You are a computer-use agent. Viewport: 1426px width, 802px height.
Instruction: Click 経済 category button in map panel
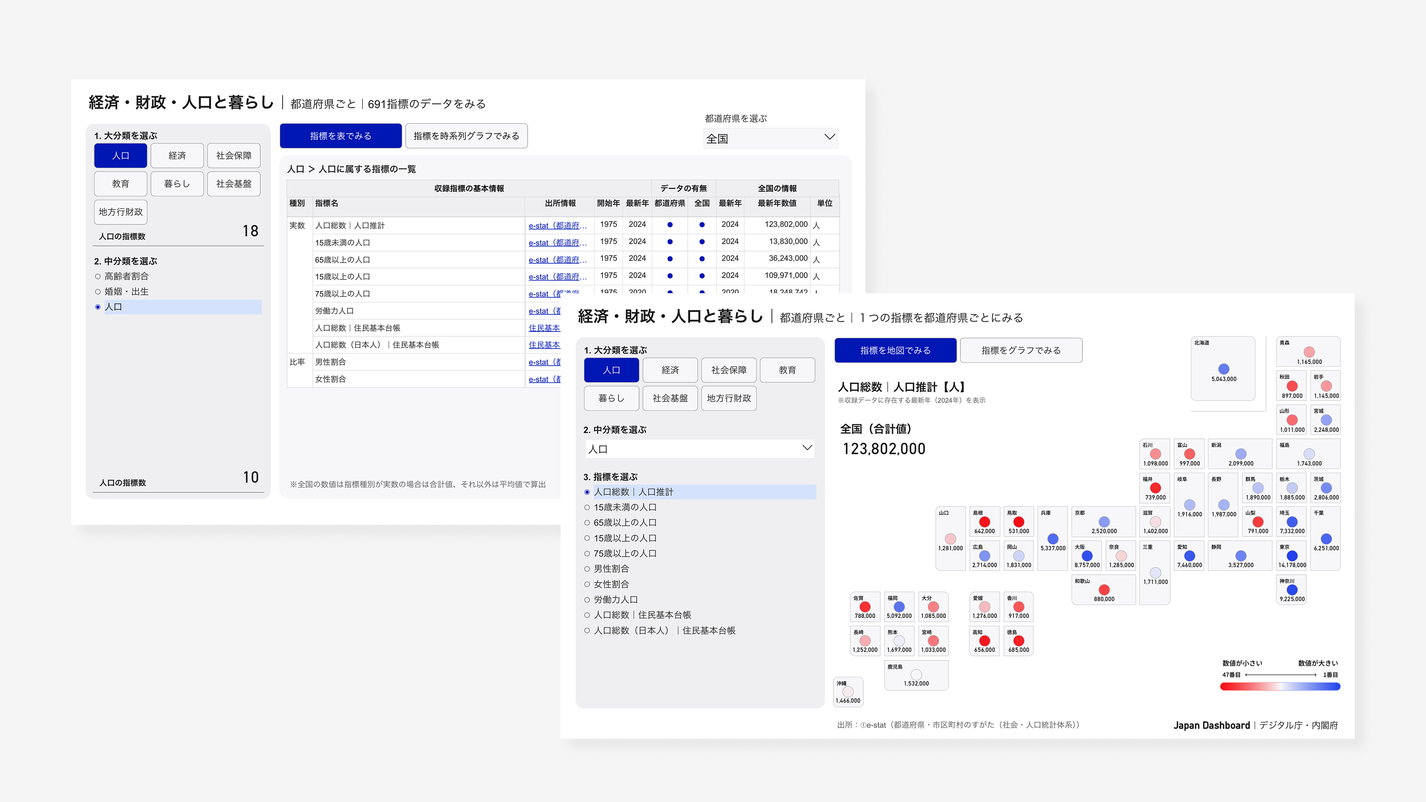click(670, 370)
